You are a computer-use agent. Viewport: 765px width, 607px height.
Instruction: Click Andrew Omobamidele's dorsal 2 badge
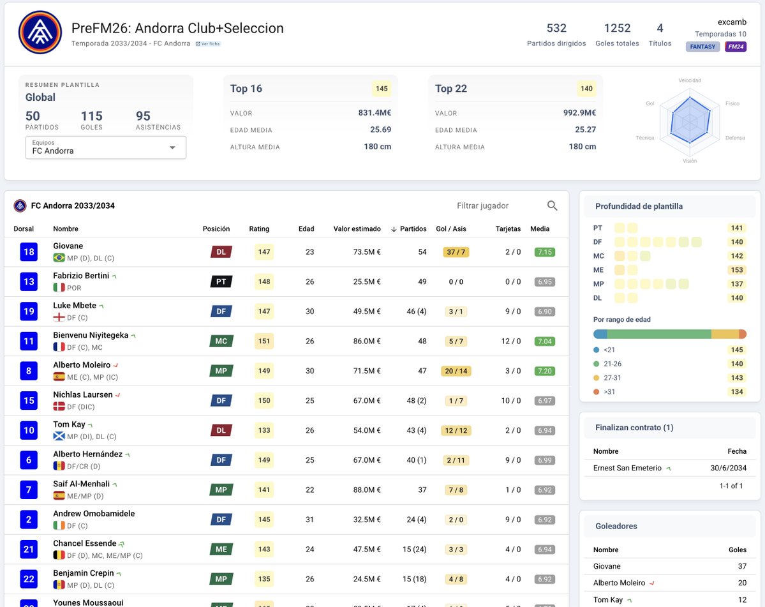29,520
